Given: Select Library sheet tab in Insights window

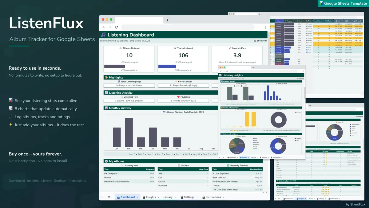Looking at the screenshot, I should pos(253,157).
